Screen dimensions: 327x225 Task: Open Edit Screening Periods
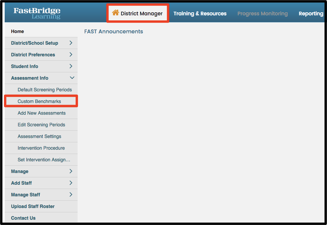coord(41,125)
